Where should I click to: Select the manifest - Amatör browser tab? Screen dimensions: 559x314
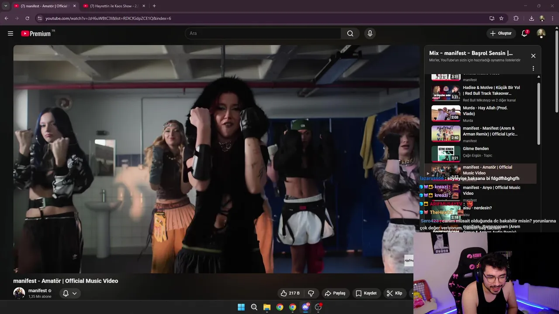coord(44,6)
